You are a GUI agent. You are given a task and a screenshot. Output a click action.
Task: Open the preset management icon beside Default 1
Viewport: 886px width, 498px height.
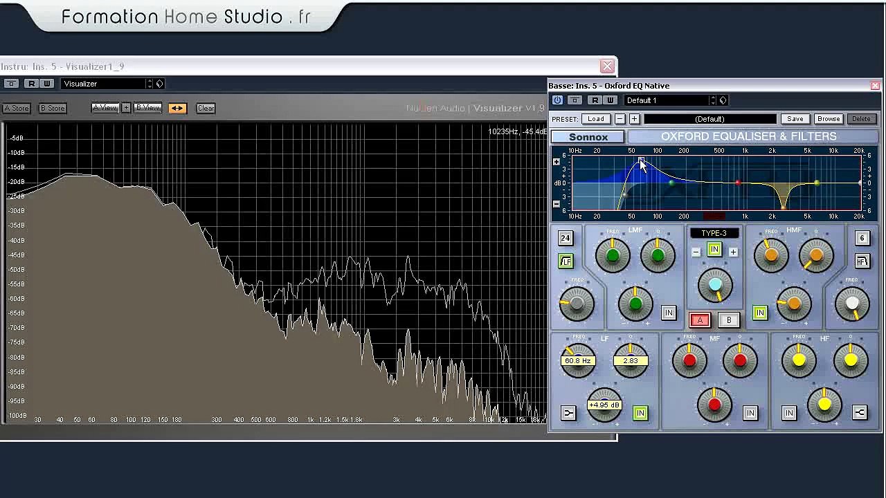pyautogui.click(x=723, y=100)
